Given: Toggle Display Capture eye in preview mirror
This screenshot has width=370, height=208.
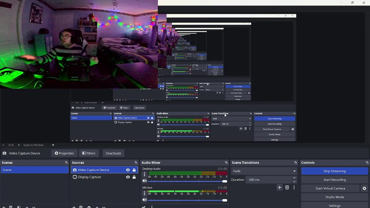Looking at the screenshot, I should point(148,122).
